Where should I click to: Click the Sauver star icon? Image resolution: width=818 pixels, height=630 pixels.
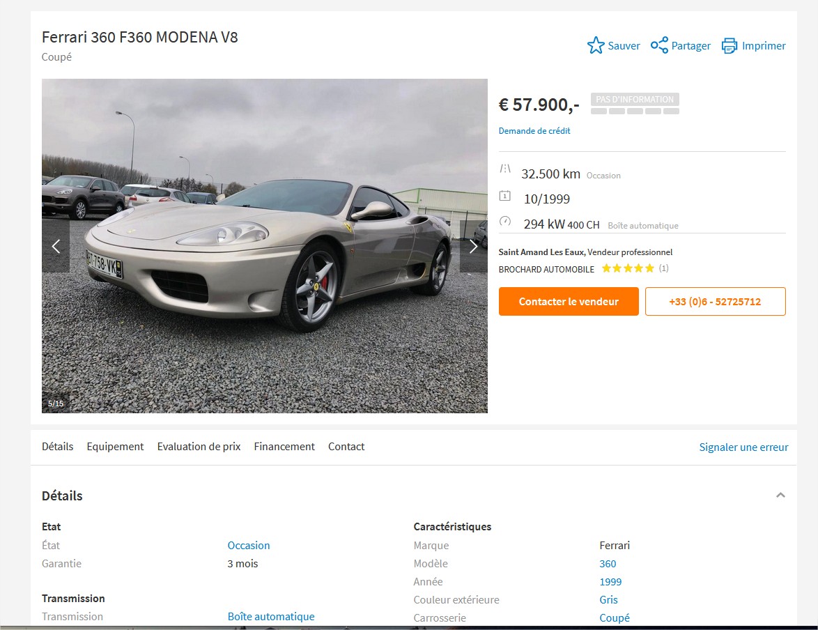[x=596, y=45]
